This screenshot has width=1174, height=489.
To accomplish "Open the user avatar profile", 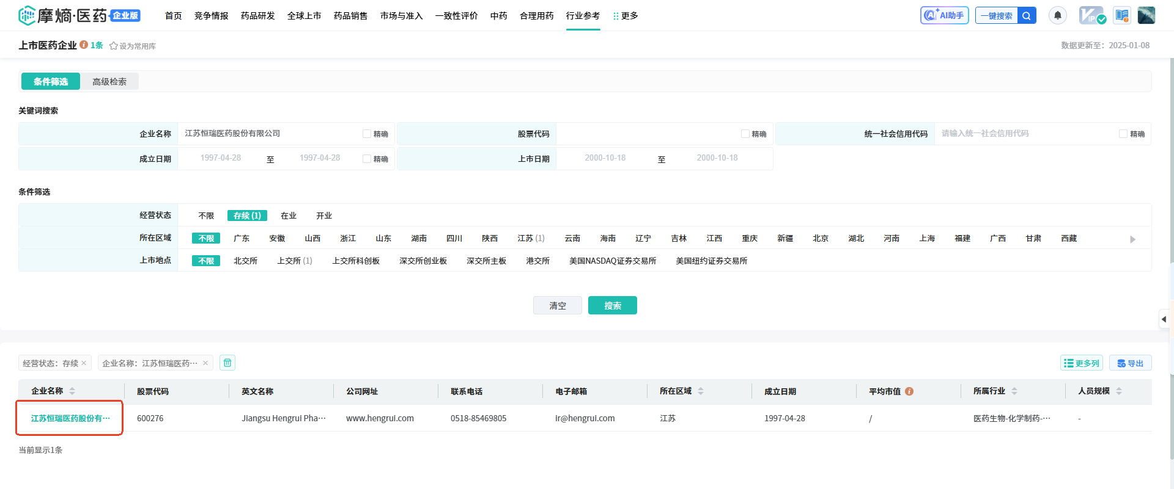I will tap(1146, 15).
